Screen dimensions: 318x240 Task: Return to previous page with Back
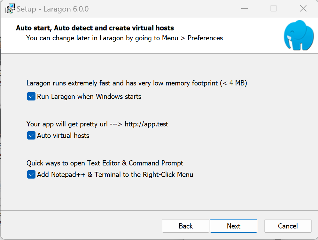click(x=186, y=226)
